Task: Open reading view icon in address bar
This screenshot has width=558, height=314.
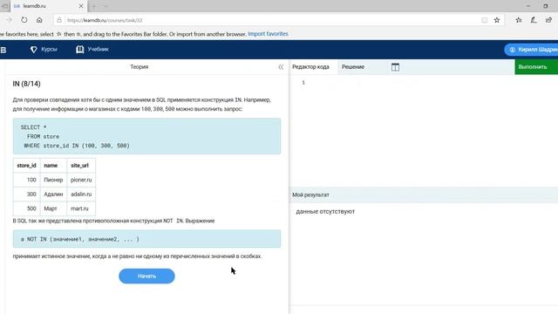Action: 485,20
